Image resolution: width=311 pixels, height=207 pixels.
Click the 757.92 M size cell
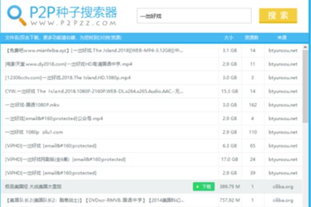click(230, 200)
